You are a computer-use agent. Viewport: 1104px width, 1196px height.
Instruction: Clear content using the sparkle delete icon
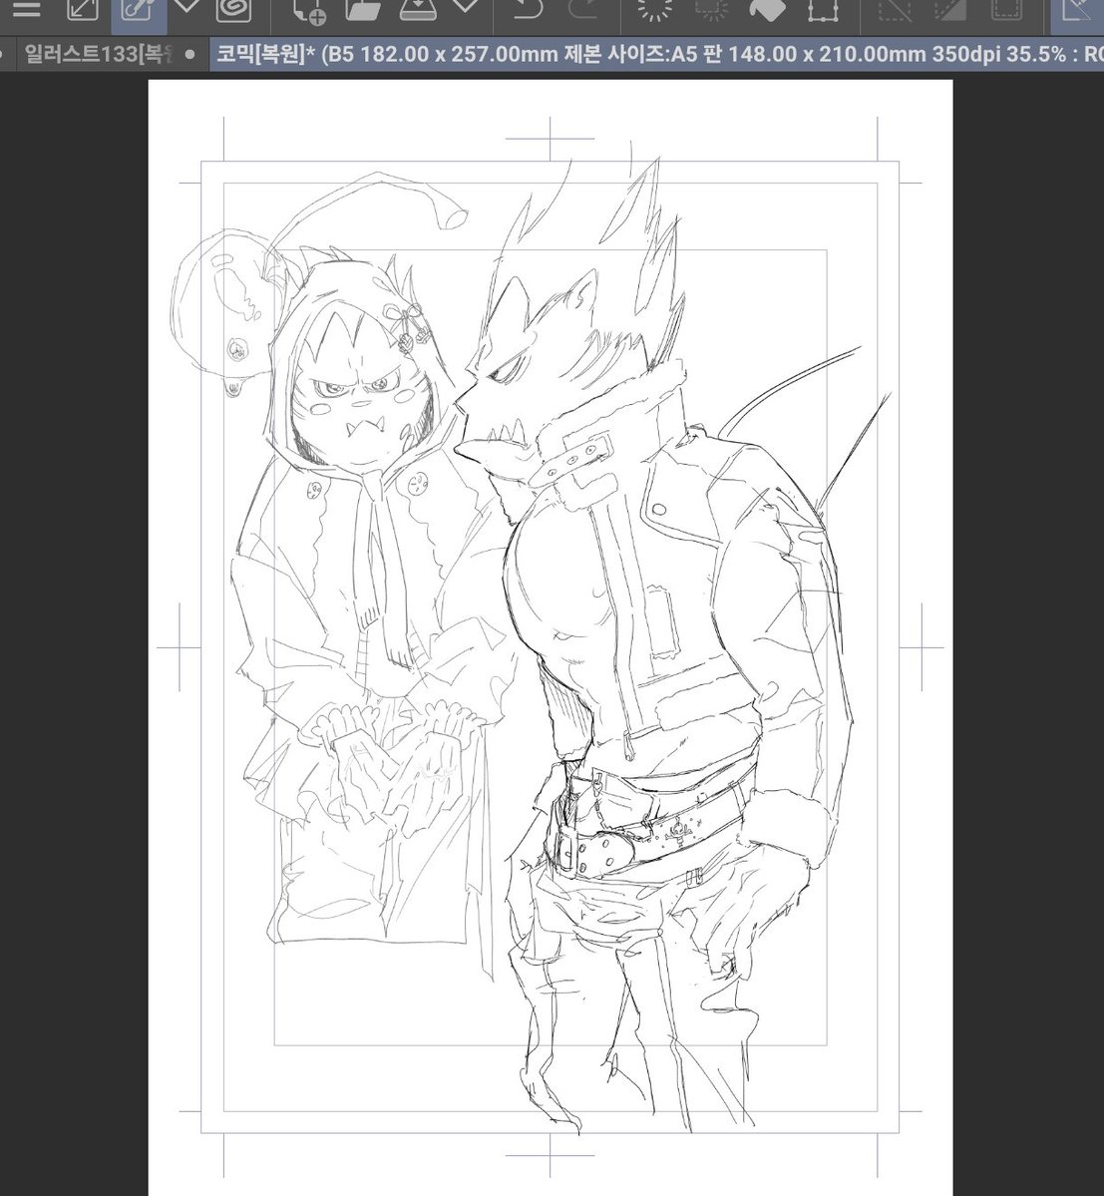[x=654, y=9]
